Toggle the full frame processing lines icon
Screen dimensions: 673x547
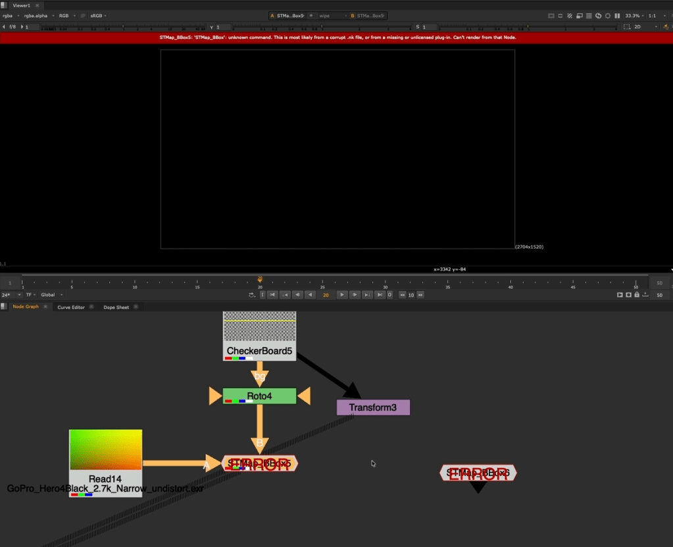589,16
